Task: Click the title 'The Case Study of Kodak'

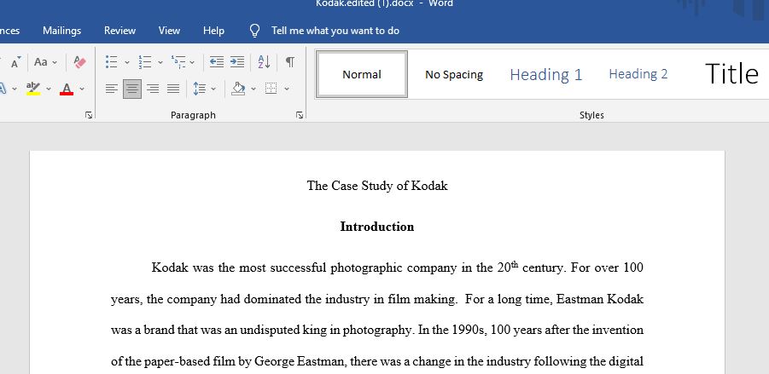Action: 377,186
